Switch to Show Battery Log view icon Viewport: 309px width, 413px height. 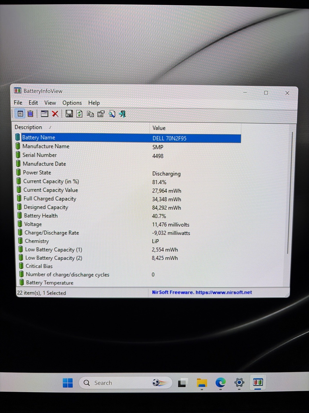(30, 114)
